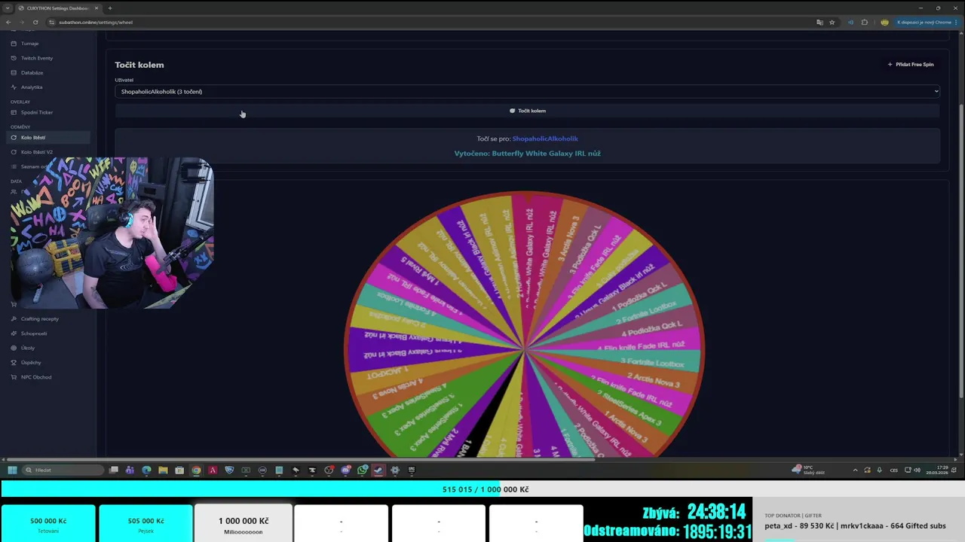Open Twitch Eventy sidebar item
This screenshot has width=965, height=542.
tap(36, 58)
